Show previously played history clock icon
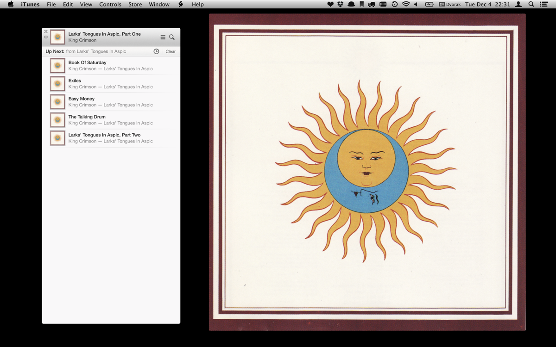The width and height of the screenshot is (556, 347). pyautogui.click(x=156, y=51)
